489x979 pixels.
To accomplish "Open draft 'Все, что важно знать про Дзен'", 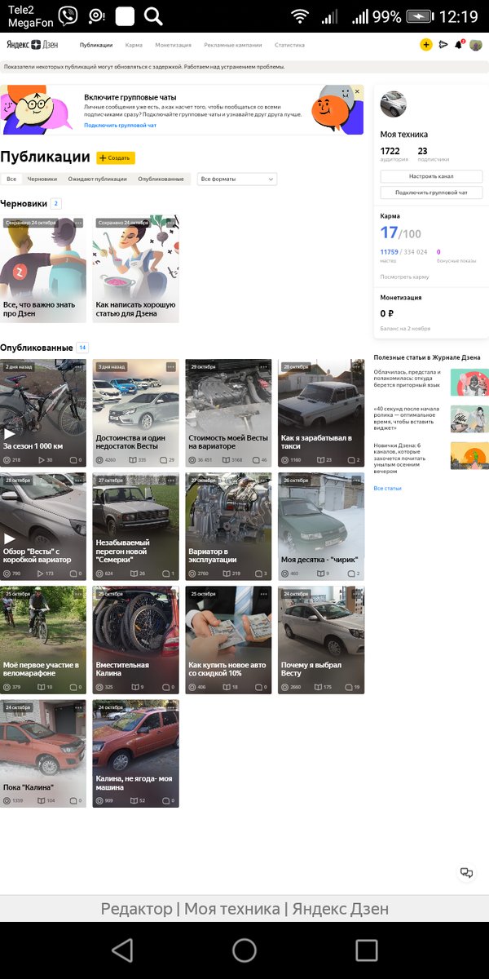I will pyautogui.click(x=43, y=269).
